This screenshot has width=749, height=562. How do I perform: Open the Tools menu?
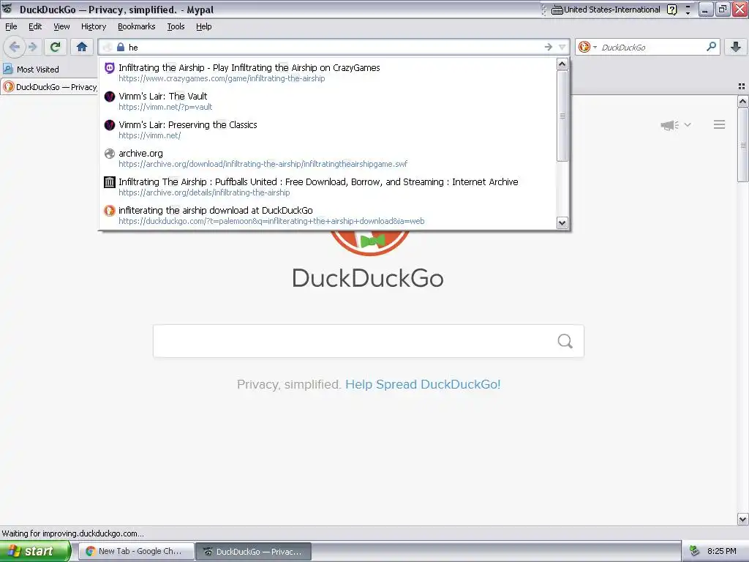pos(176,26)
